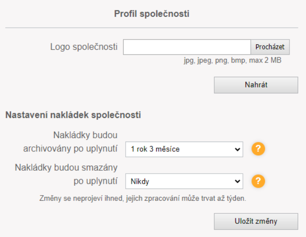Open the archive period dropdown showing '1 rok 3 měsíce'
Image resolution: width=306 pixels, height=237 pixels.
pos(184,150)
